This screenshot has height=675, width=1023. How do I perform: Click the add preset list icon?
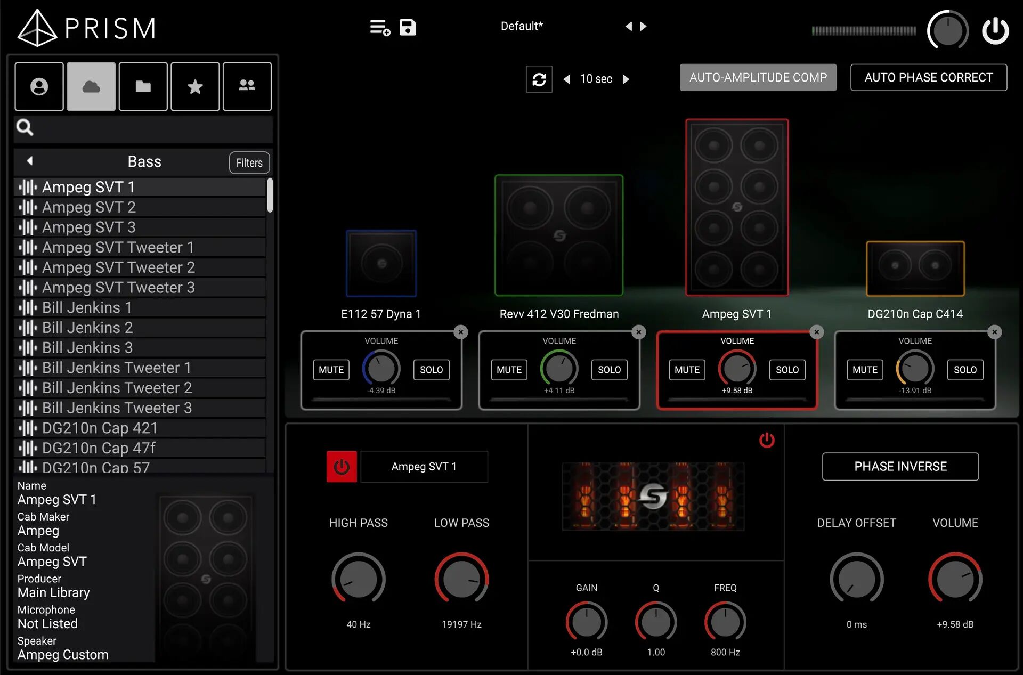tap(380, 27)
